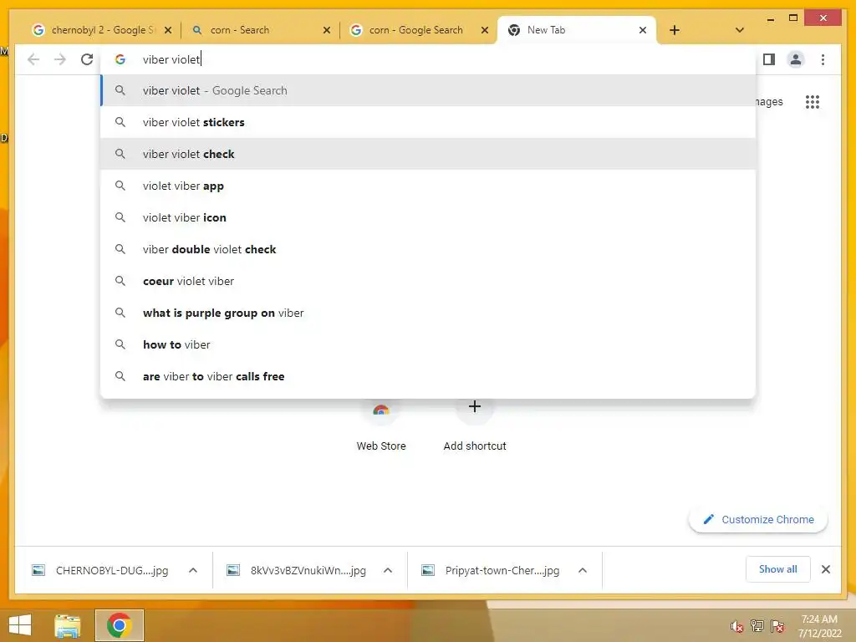The height and width of the screenshot is (642, 856).
Task: Click the Chrome taskbar icon
Action: click(120, 625)
